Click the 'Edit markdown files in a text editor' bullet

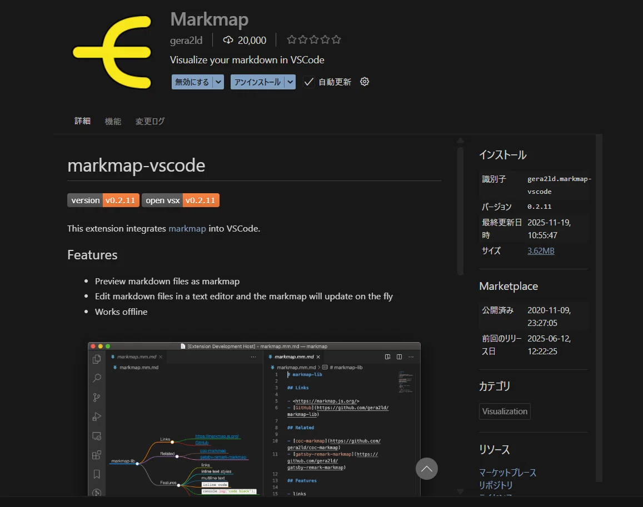pyautogui.click(x=243, y=297)
